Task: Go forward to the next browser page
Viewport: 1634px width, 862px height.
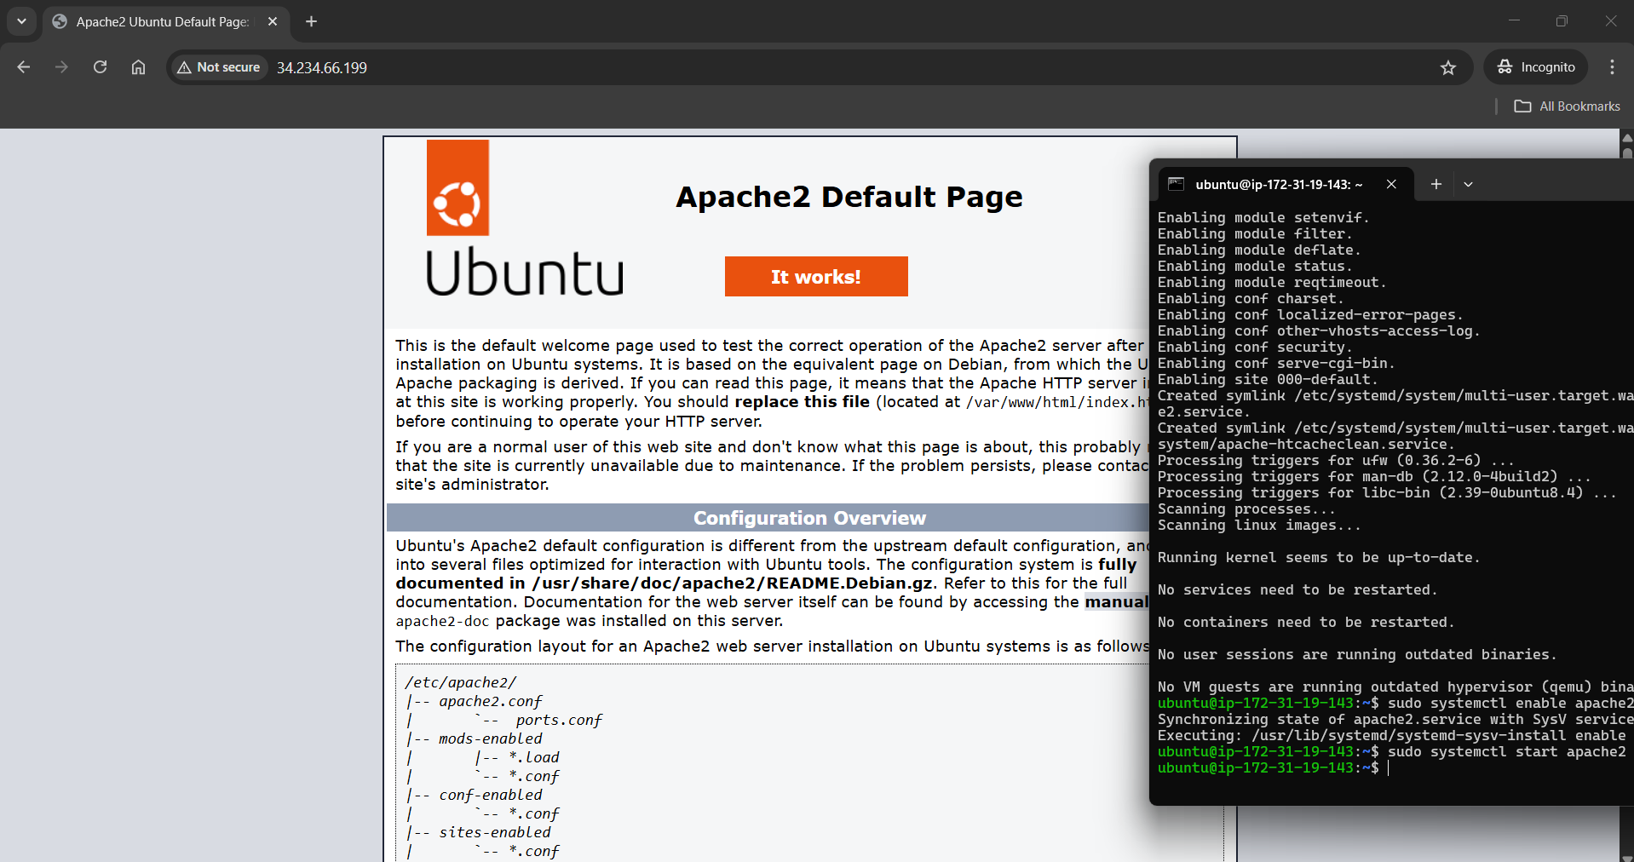Action: click(61, 67)
